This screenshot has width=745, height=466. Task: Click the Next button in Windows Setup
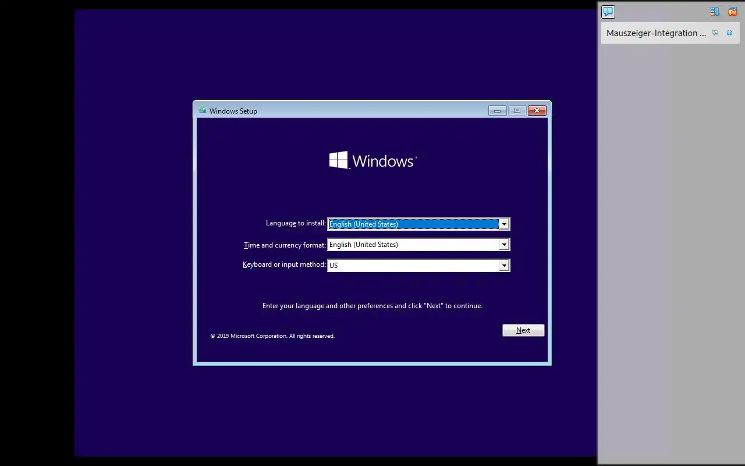pyautogui.click(x=523, y=330)
